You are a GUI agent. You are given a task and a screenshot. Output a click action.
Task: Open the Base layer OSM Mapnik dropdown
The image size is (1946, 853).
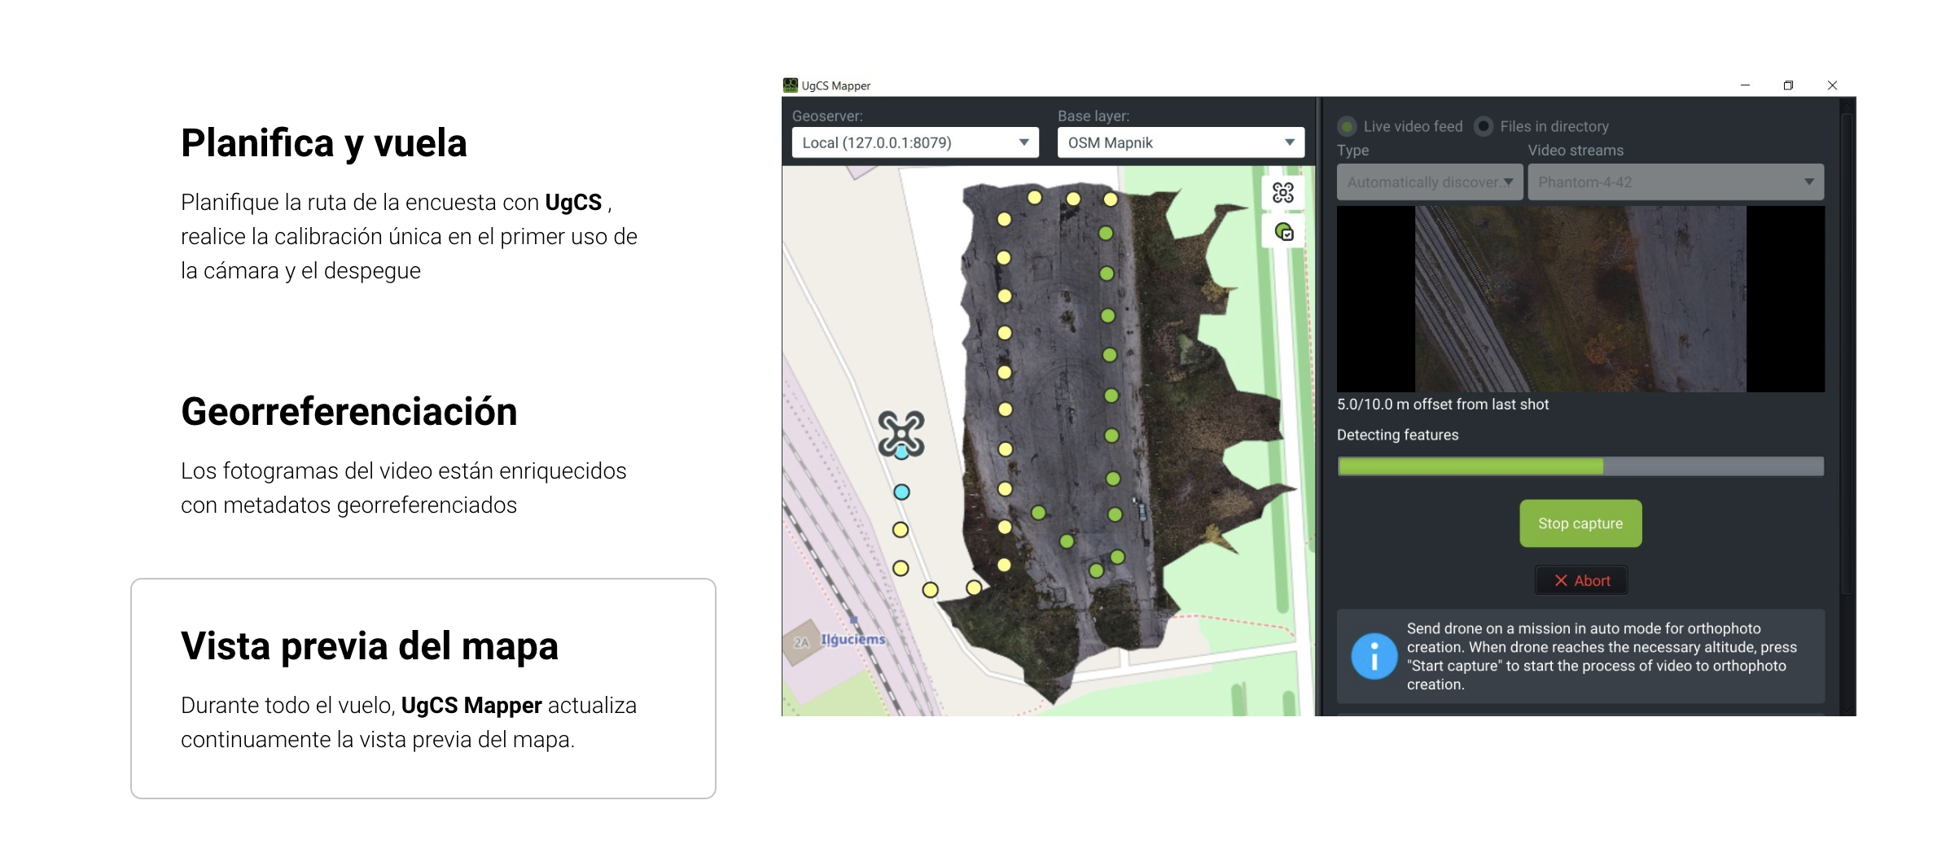click(1181, 142)
